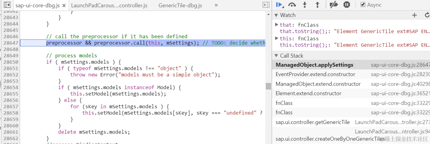Set breakpoint on line 28650

pyautogui.click(x=11, y=62)
